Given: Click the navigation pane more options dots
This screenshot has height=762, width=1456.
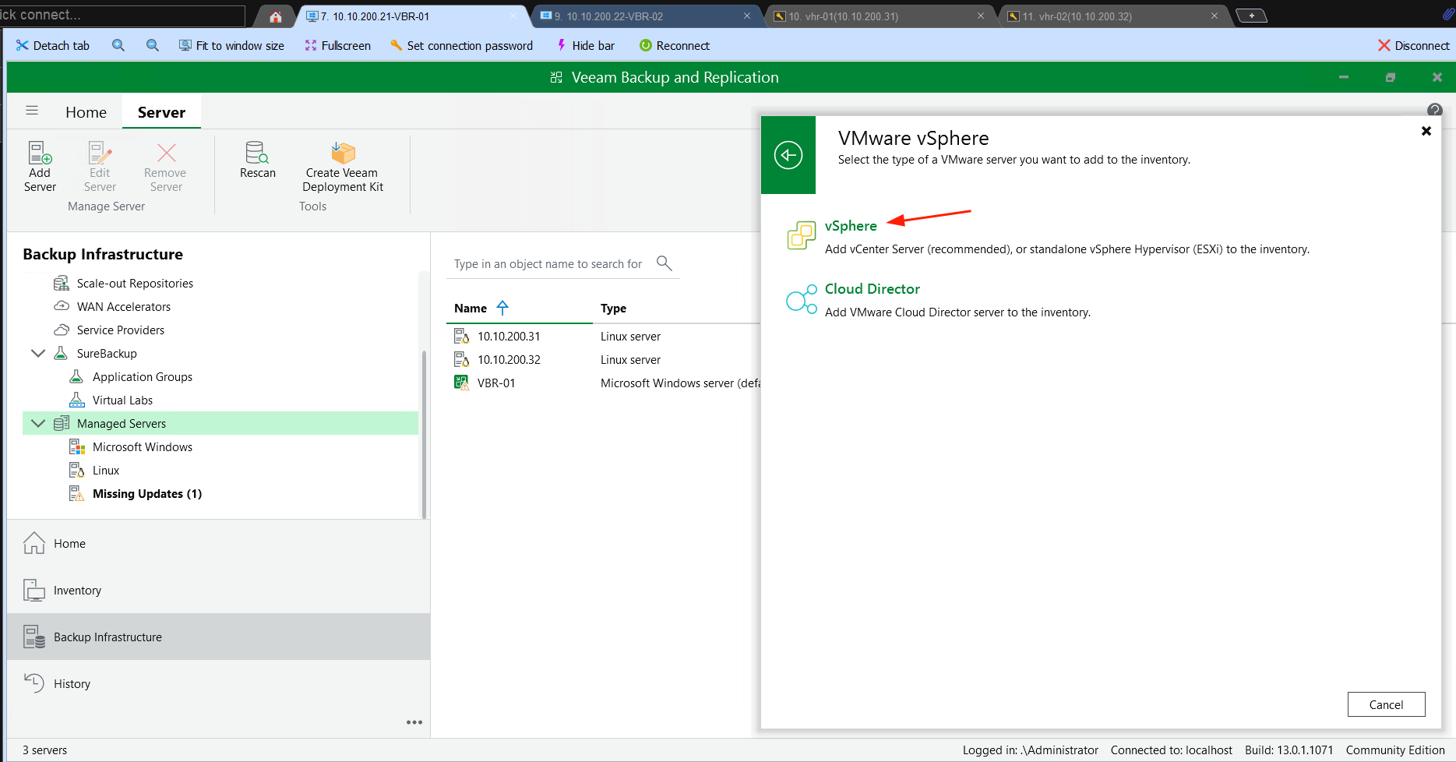Looking at the screenshot, I should [x=414, y=722].
